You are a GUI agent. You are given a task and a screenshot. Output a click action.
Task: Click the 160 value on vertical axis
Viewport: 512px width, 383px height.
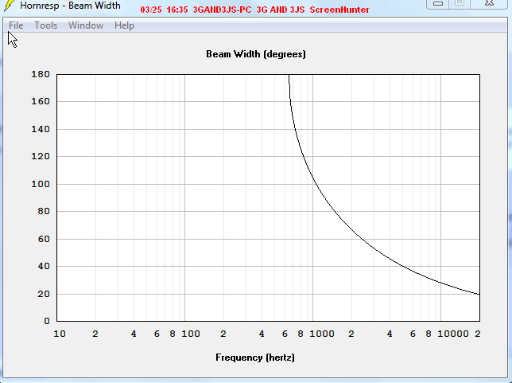coord(41,101)
